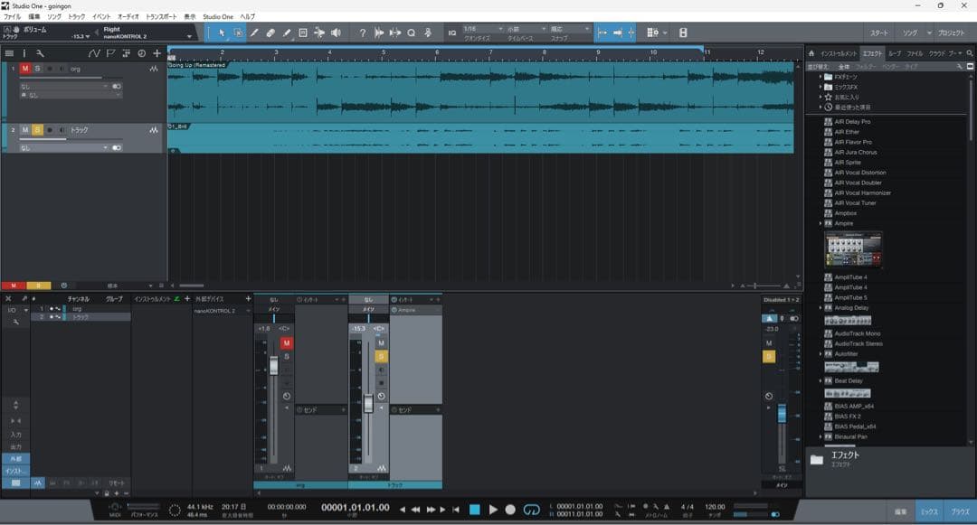Toggle the autoscroll button in toolbar
This screenshot has width=977, height=525.
pos(602,33)
